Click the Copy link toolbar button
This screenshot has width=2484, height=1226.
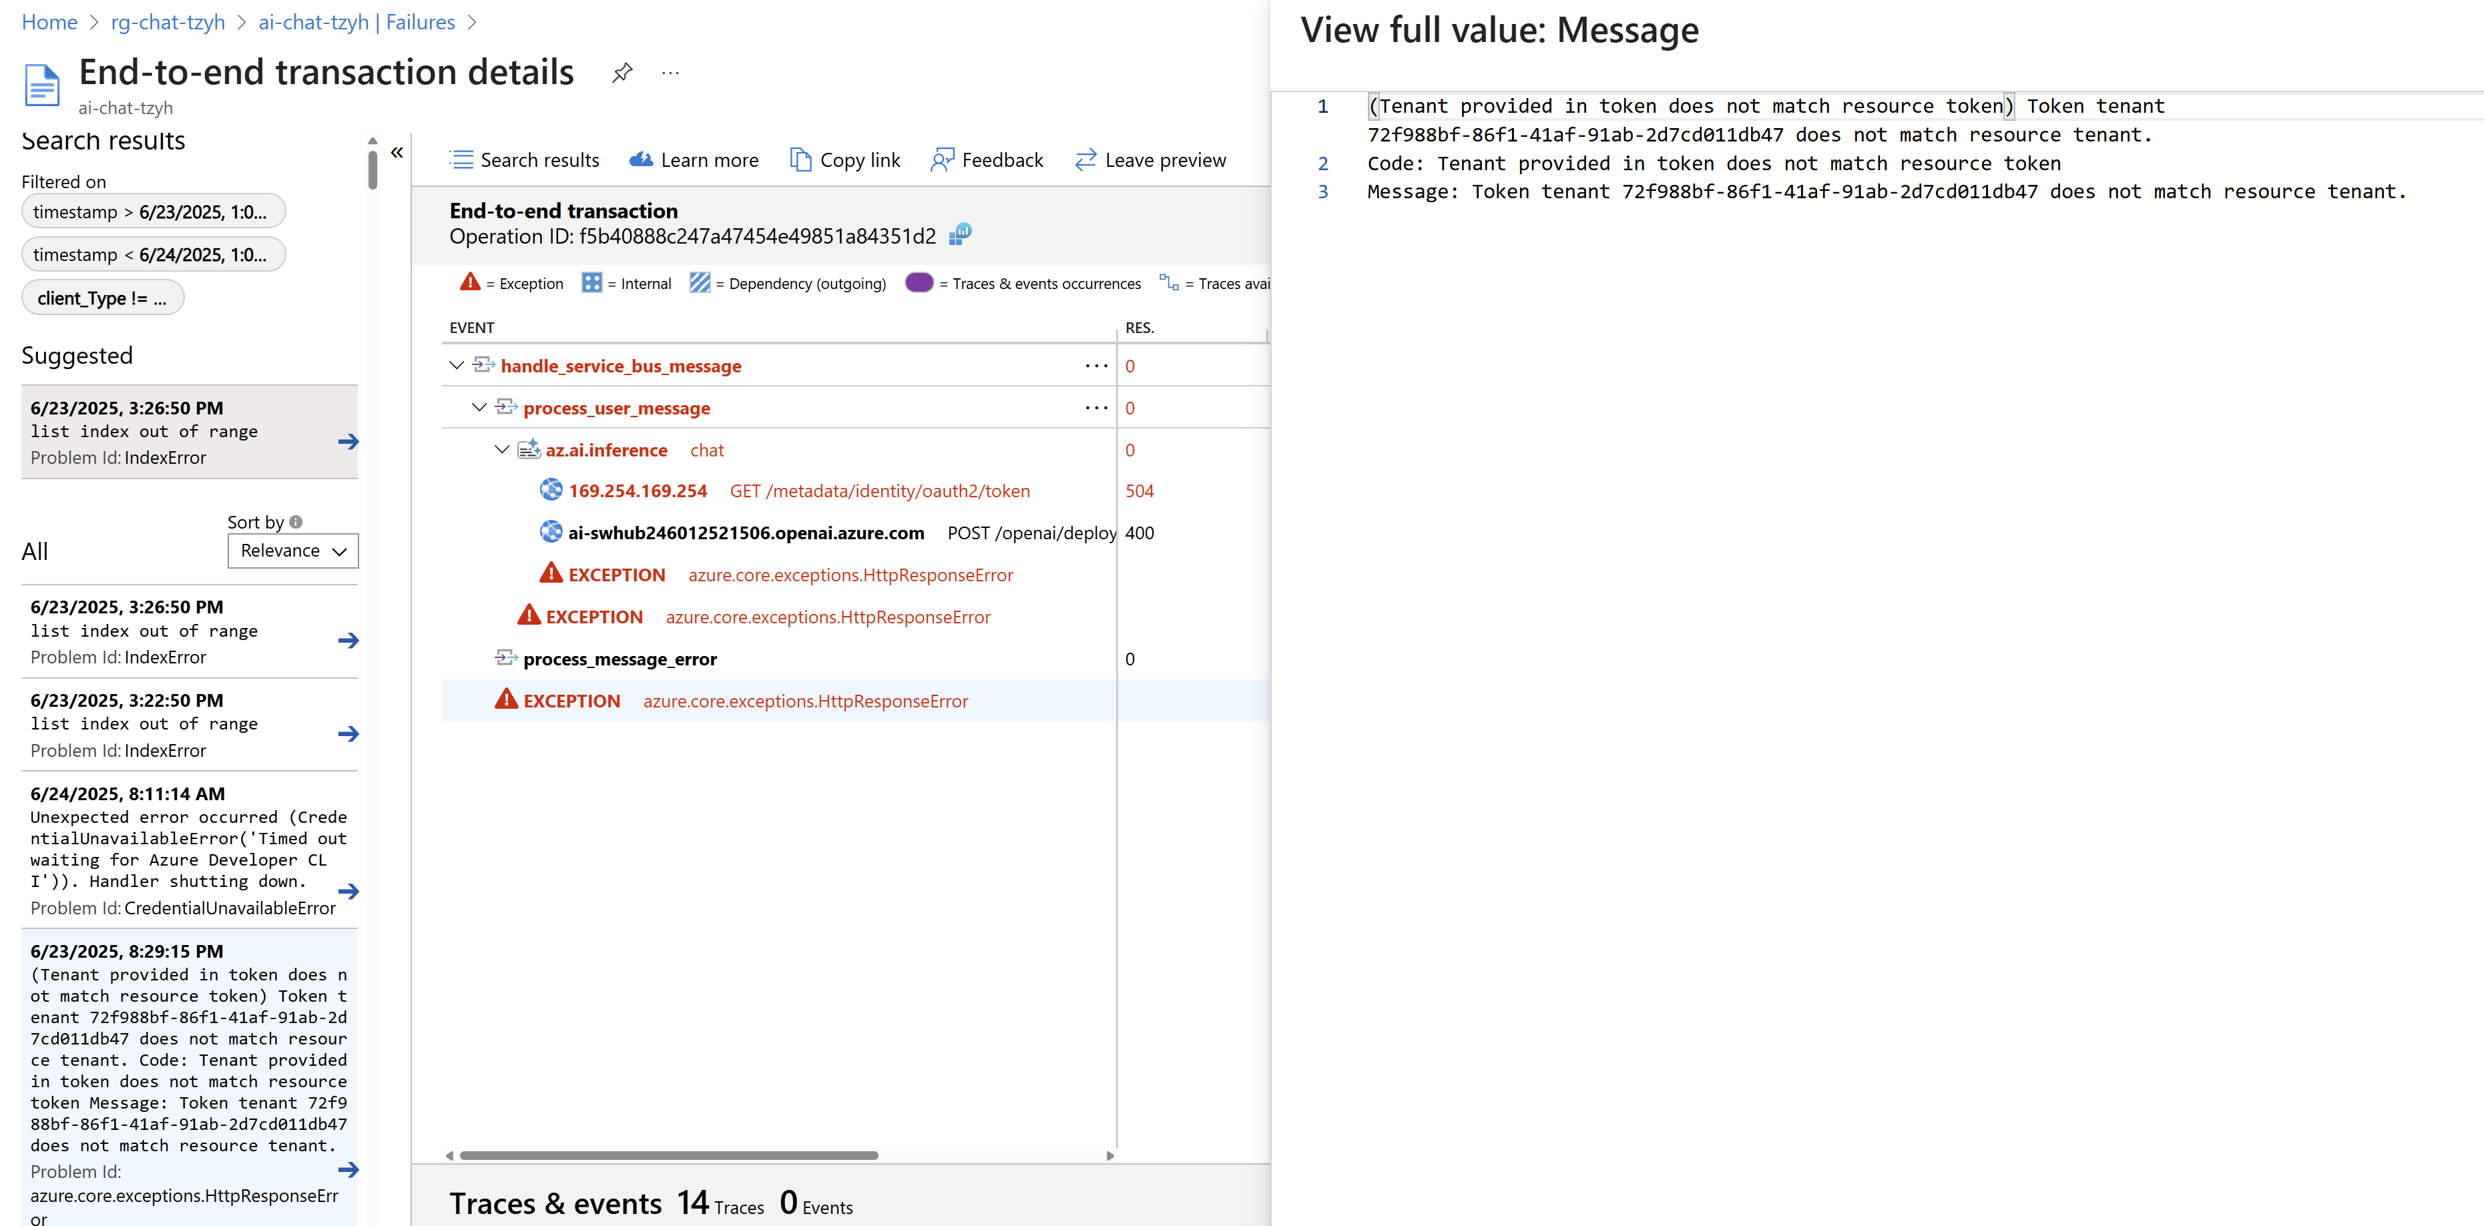(x=844, y=160)
